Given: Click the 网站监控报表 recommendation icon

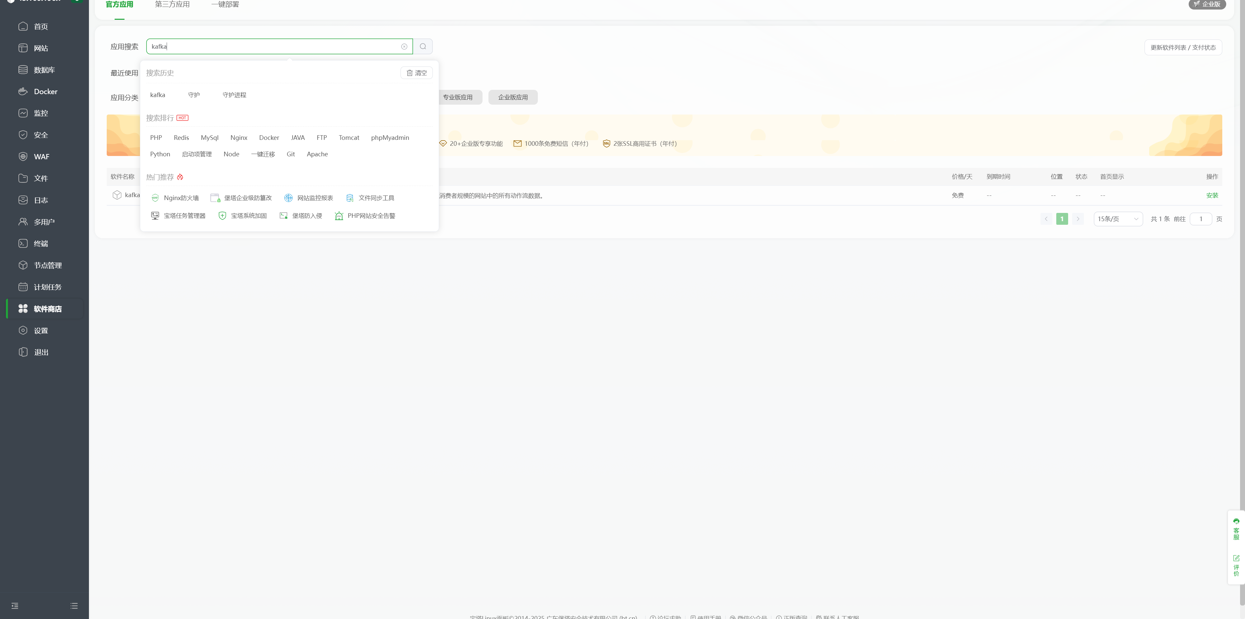Looking at the screenshot, I should point(289,198).
